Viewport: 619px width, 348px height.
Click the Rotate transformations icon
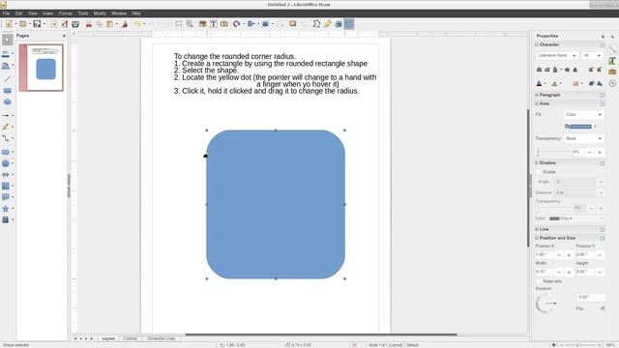pos(236,24)
